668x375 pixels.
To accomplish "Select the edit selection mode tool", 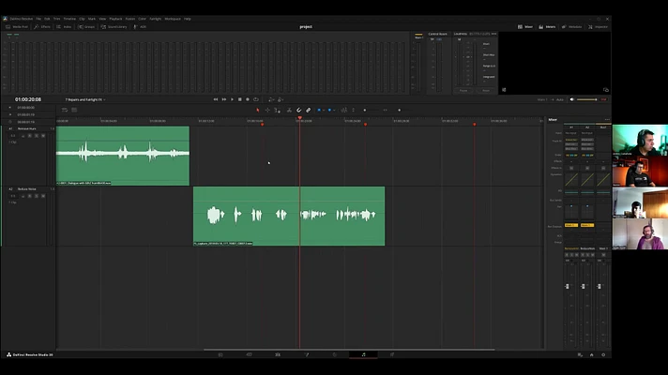I will (x=277, y=111).
